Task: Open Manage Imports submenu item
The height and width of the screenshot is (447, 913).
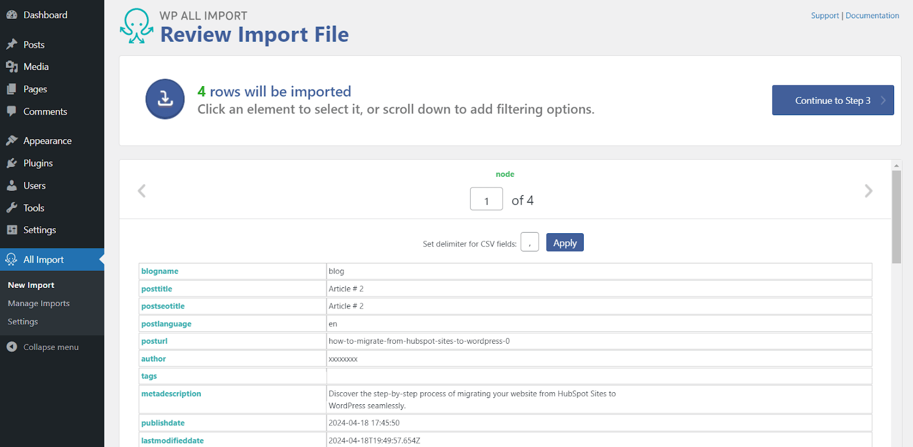Action: pyautogui.click(x=39, y=303)
